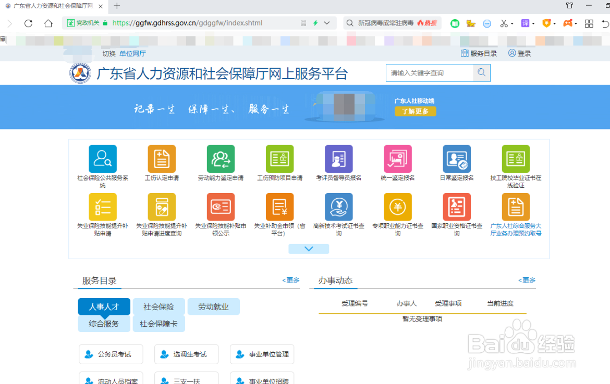Image resolution: width=610 pixels, height=384 pixels.
Task: Open the 登录 account option
Action: tap(519, 53)
